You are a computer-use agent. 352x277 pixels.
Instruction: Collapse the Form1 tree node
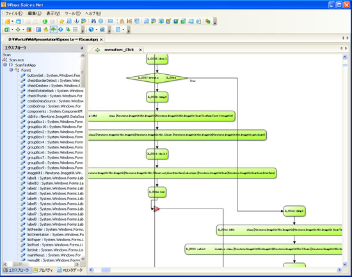pos(11,70)
